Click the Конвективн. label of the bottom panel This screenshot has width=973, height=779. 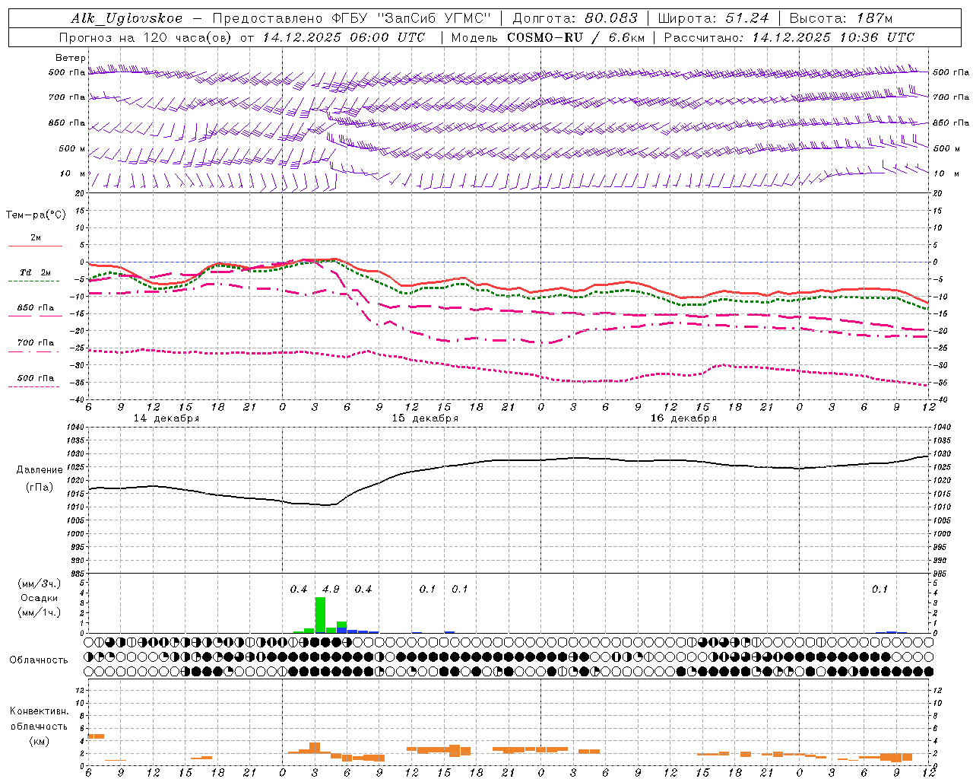[40, 711]
